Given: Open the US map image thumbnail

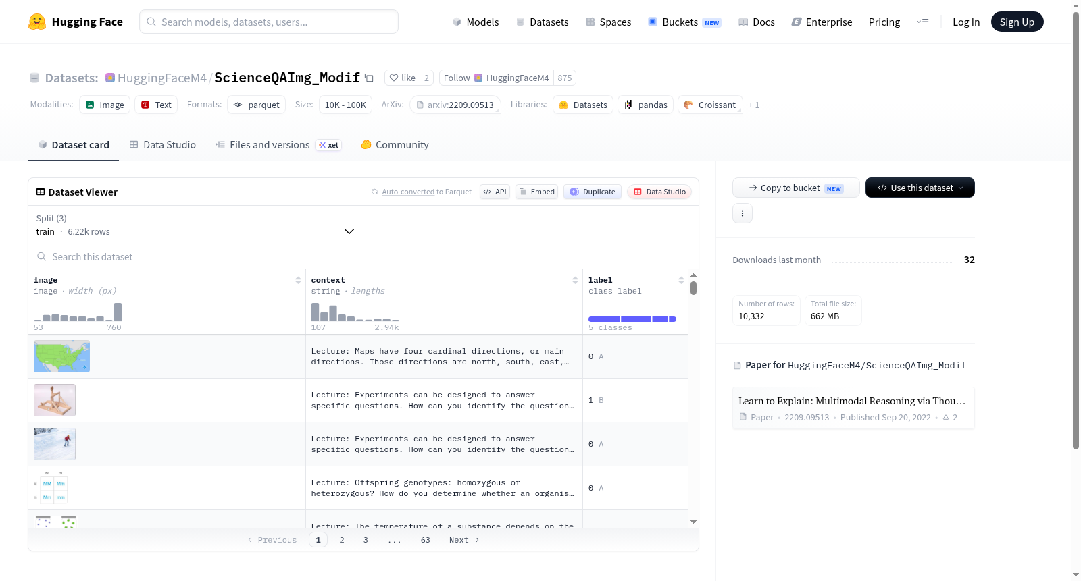Looking at the screenshot, I should click(x=61, y=356).
